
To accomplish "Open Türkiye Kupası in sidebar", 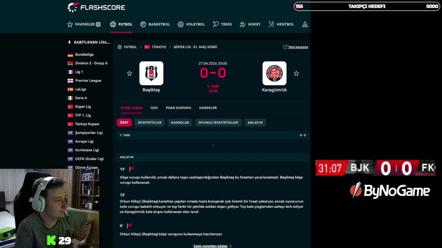I will (x=87, y=124).
